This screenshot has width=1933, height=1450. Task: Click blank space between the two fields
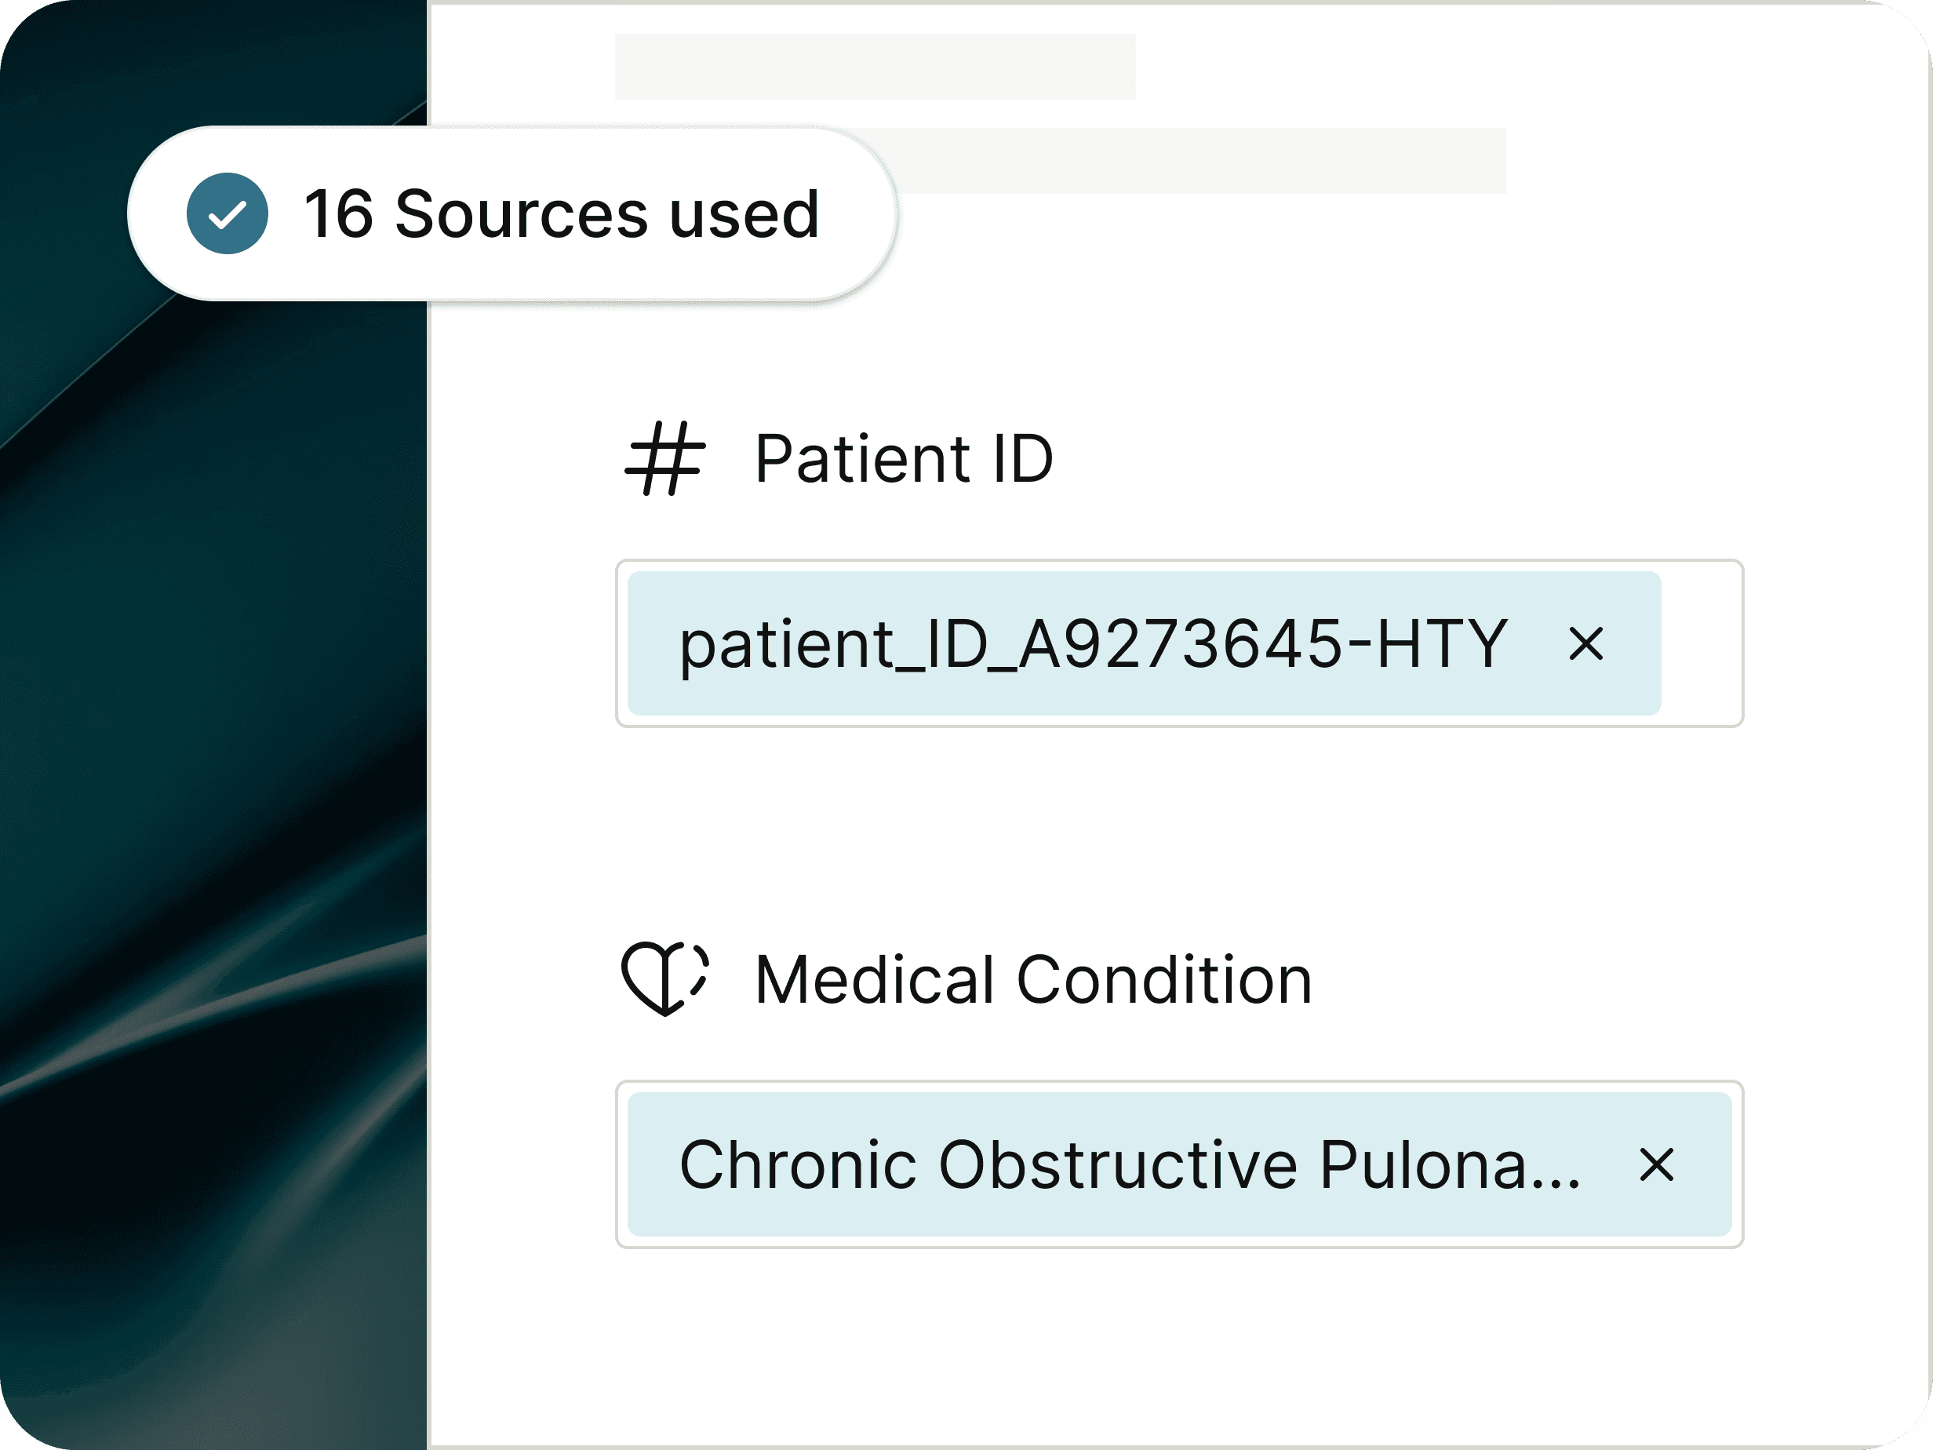[x=1180, y=830]
